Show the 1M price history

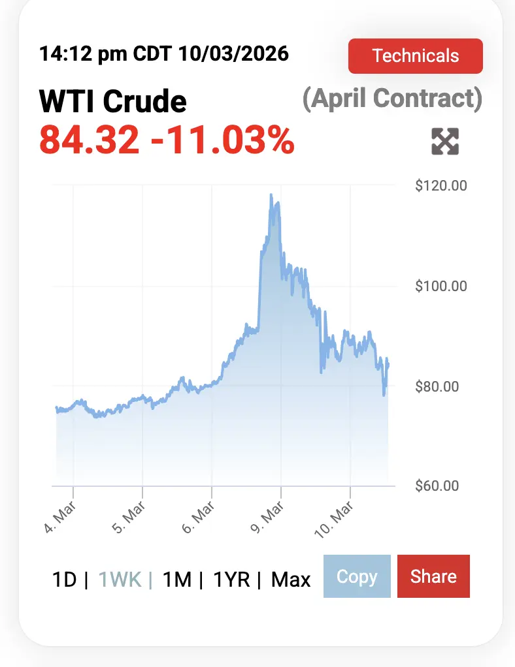(176, 579)
